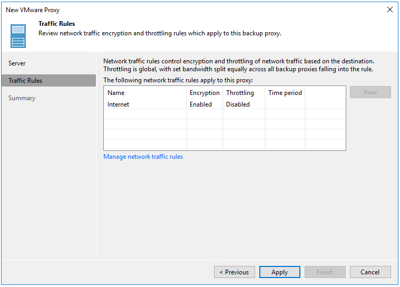Click the Enabled encryption cell for Internet
The image size is (400, 287).
(x=201, y=104)
